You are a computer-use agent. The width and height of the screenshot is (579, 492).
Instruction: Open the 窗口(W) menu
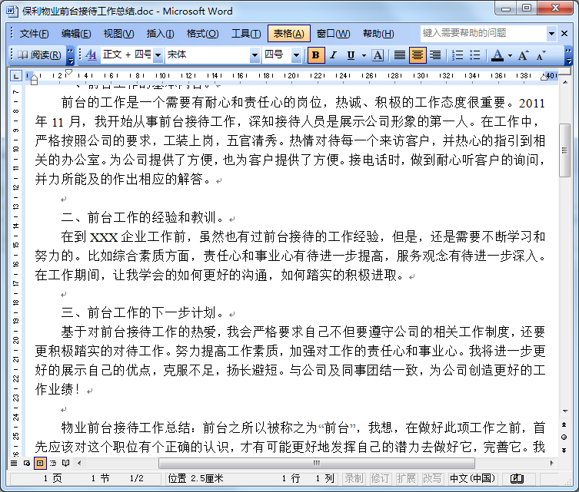(x=333, y=34)
